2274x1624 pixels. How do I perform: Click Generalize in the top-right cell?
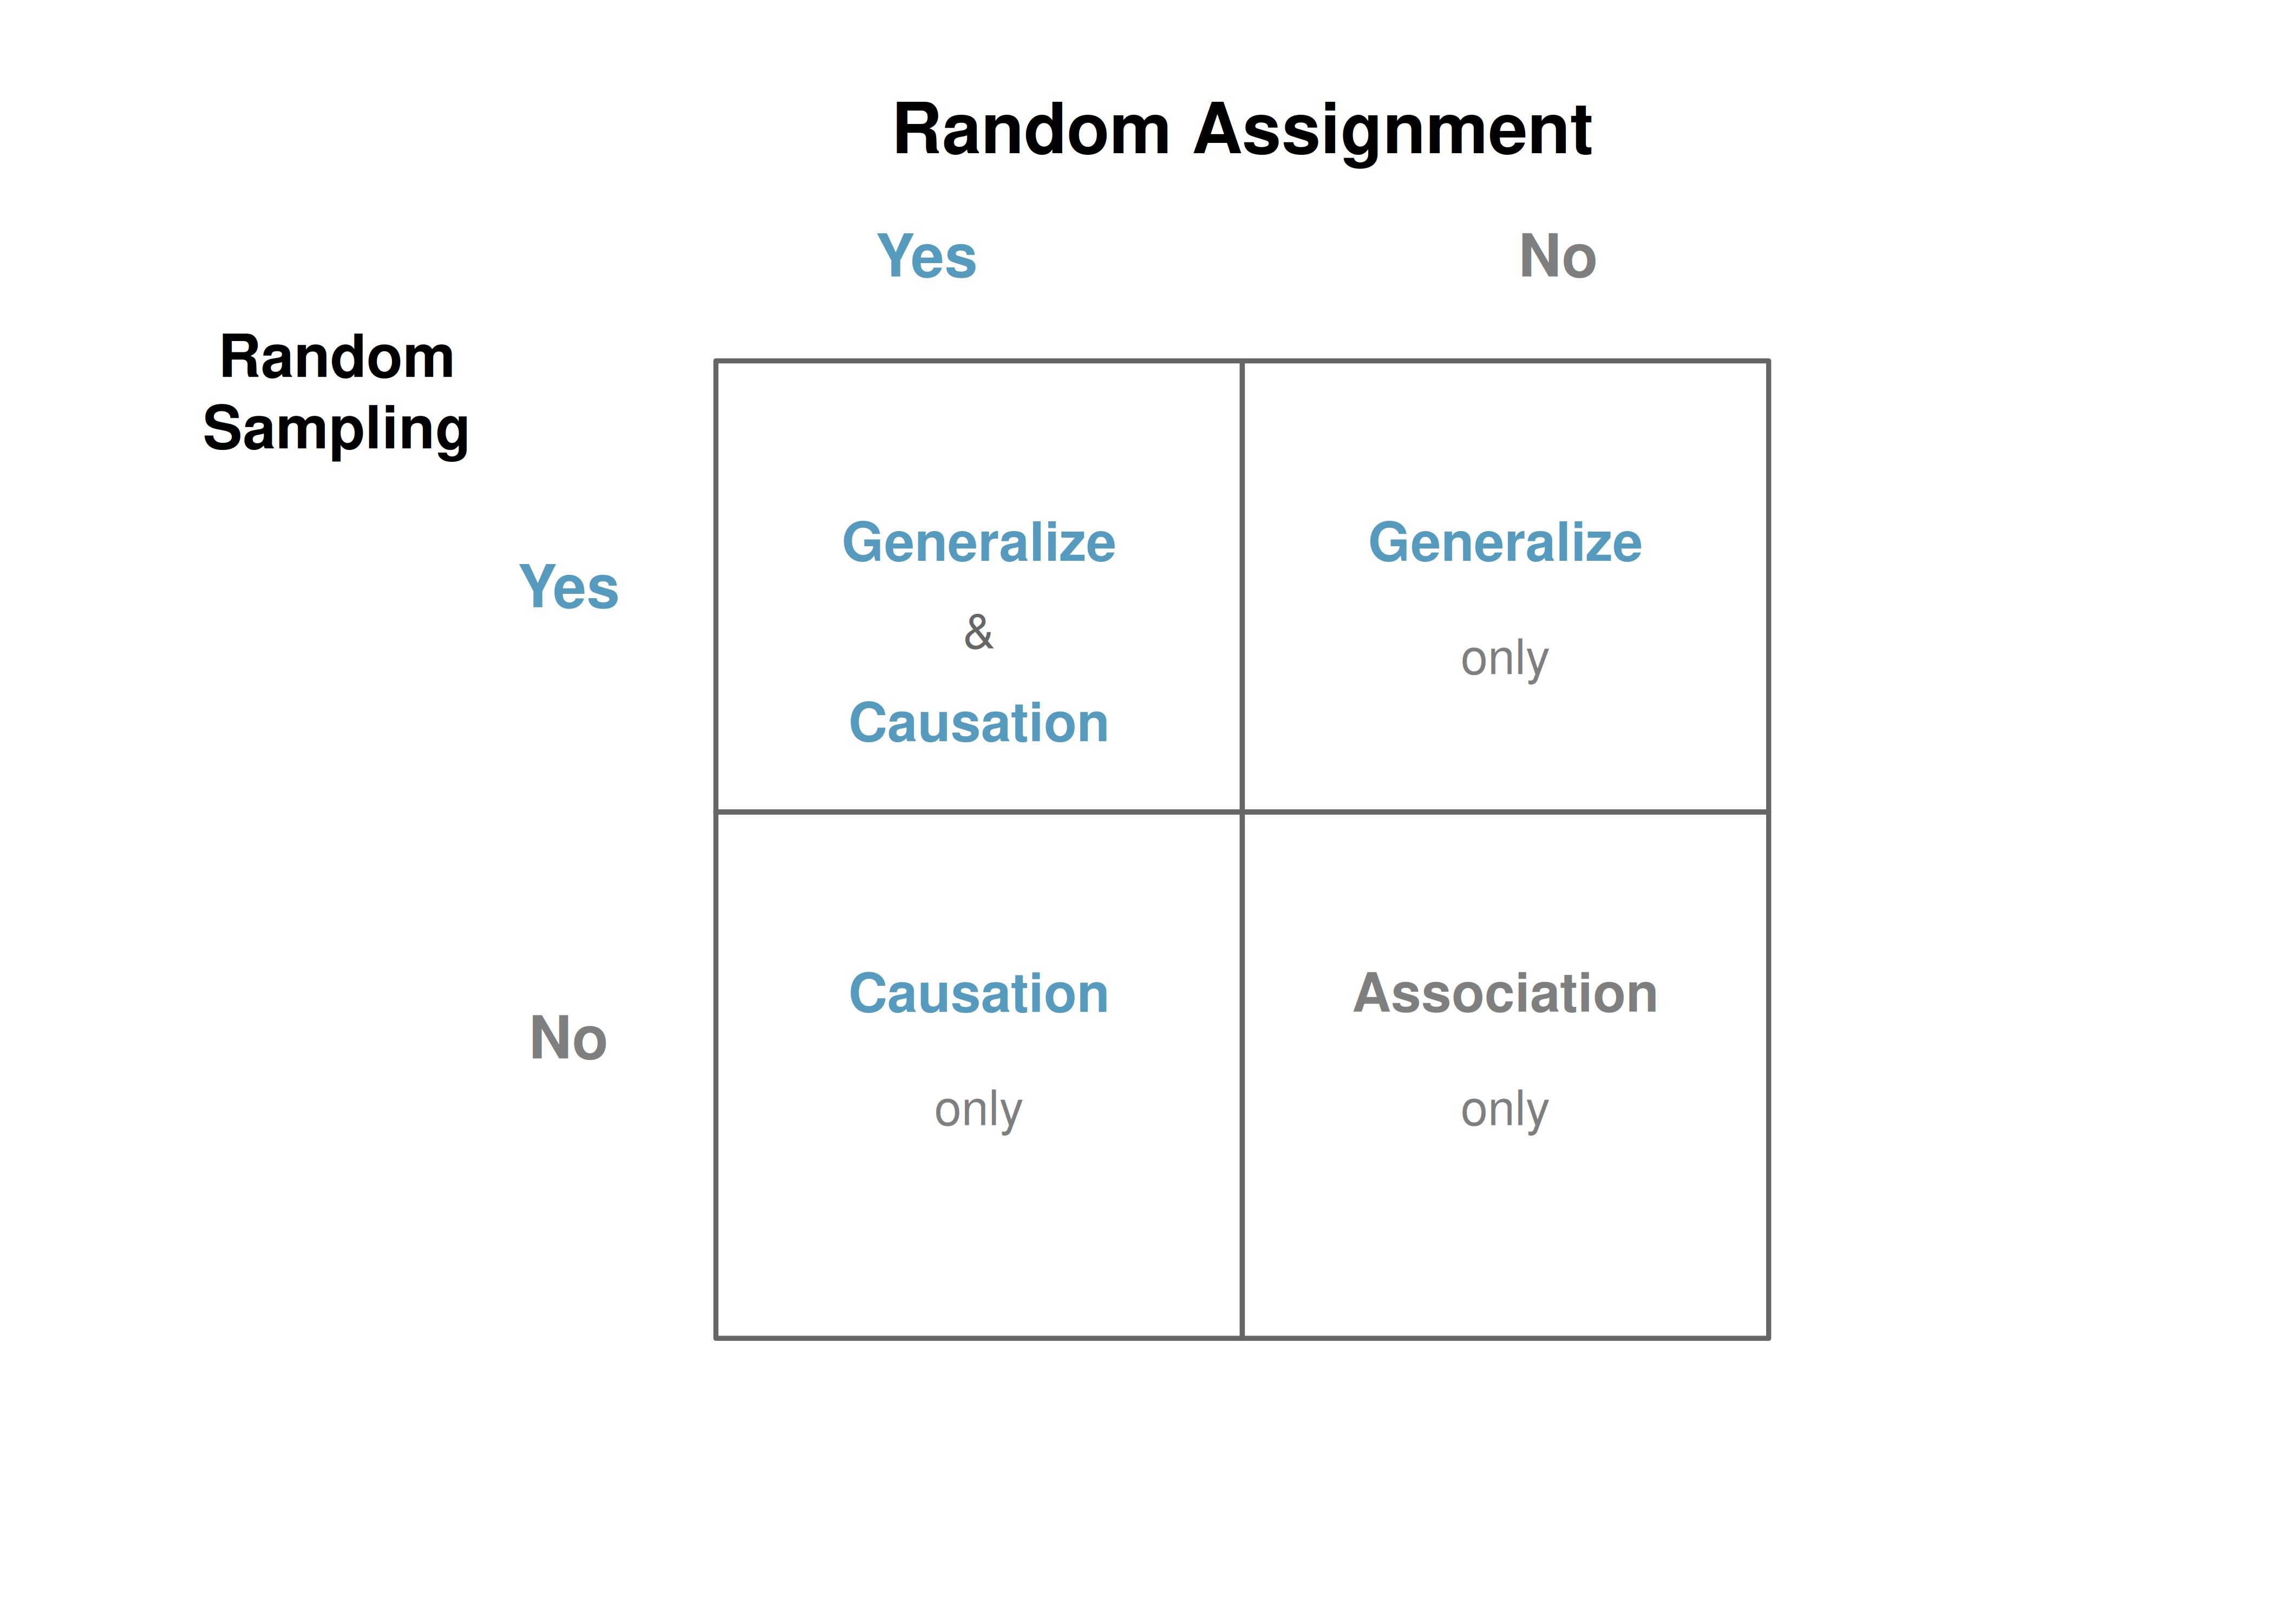click(x=1504, y=542)
